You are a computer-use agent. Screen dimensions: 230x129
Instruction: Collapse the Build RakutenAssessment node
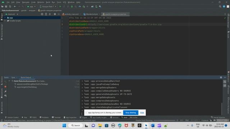coord(9,81)
